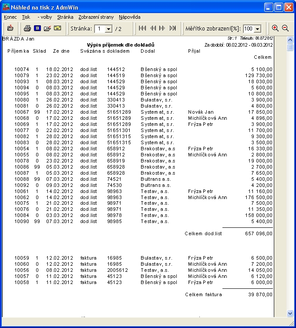Image resolution: width=296 pixels, height=328 pixels.
Task: Open the Stránka menu
Action: coord(65,17)
